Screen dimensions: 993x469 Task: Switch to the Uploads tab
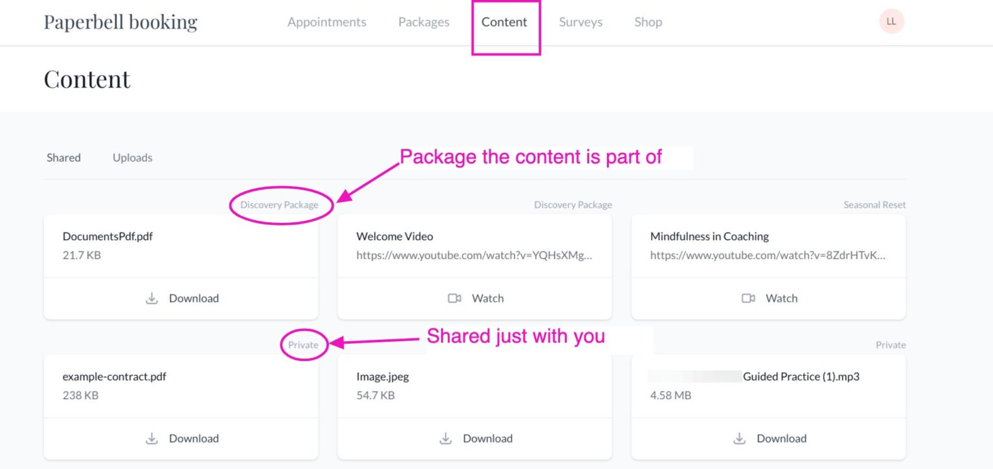(132, 157)
